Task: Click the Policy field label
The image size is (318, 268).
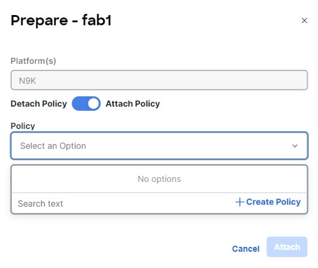Action: (23, 126)
